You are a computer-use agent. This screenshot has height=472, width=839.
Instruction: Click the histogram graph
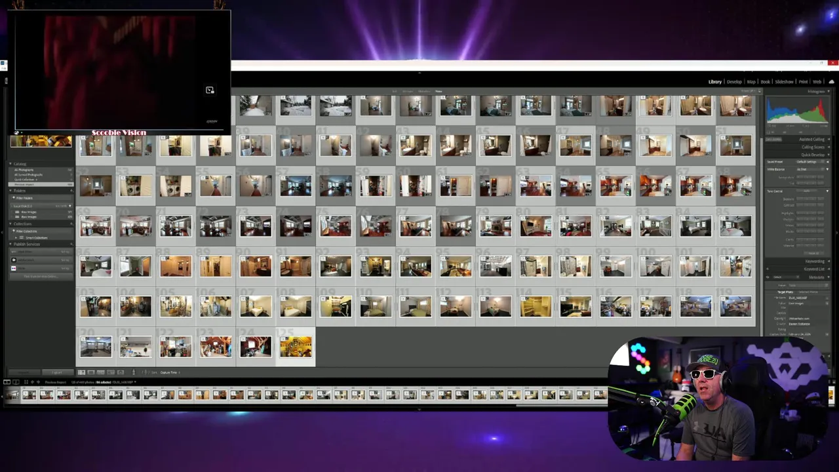798,109
